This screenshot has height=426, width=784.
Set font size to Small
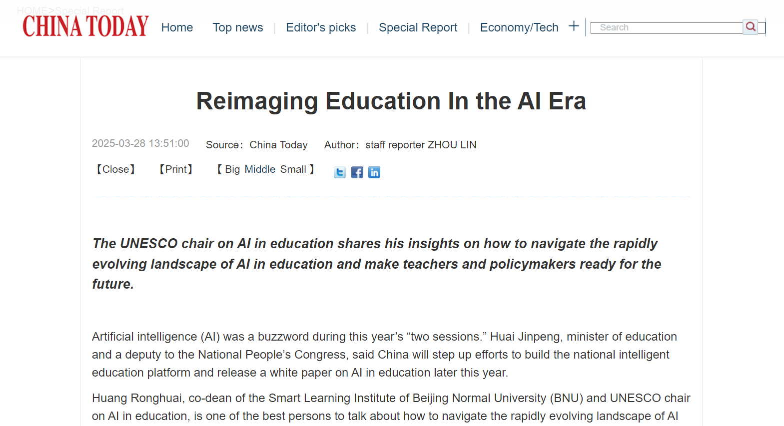[293, 169]
